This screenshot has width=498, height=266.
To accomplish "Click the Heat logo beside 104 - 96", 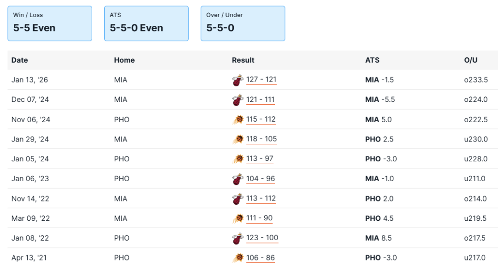I will click(x=237, y=179).
